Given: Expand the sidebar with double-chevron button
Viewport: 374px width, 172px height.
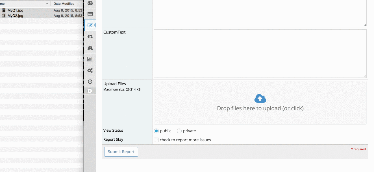Looking at the screenshot, I should click(x=90, y=91).
